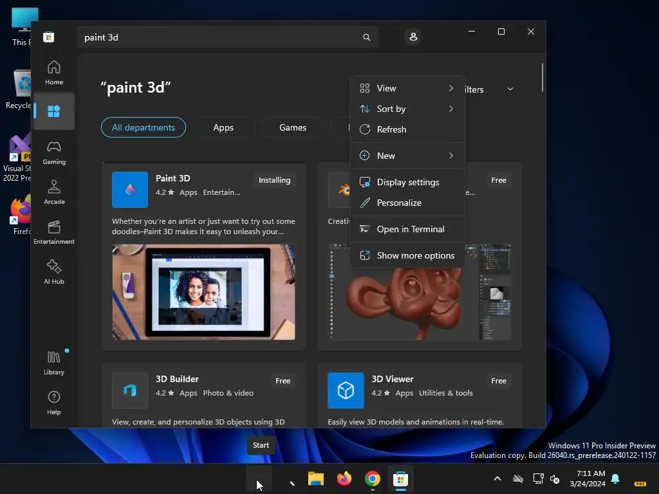This screenshot has width=659, height=494.
Task: Expand the Filters dropdown chevron
Action: click(510, 89)
